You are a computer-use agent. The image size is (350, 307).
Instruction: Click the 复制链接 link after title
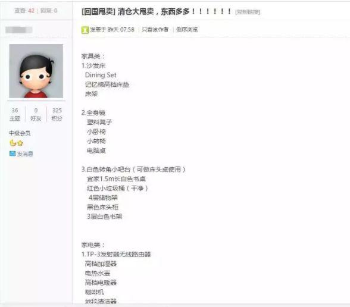click(x=248, y=12)
